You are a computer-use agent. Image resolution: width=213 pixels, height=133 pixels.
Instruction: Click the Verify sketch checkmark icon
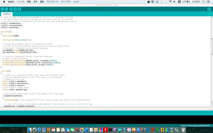[2, 9]
